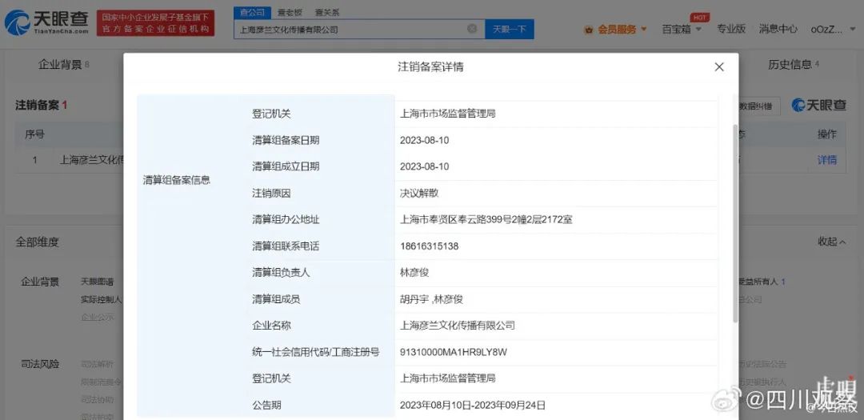Click the 决议解散 cancellation reason value

click(418, 194)
